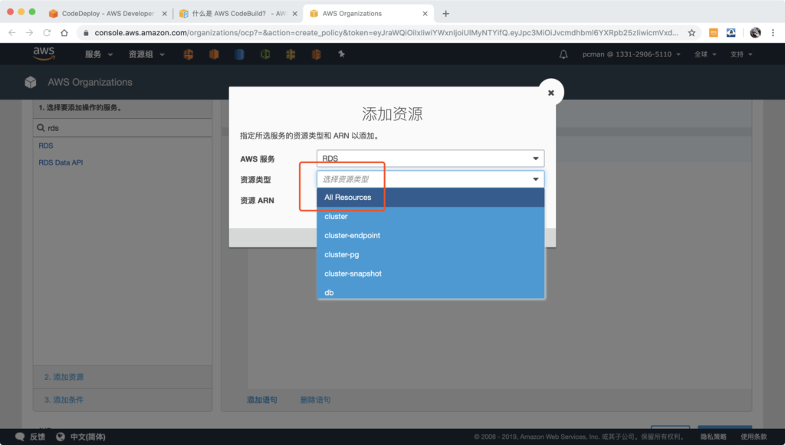Click the blue browser extension icon
The image size is (785, 445).
pos(731,32)
